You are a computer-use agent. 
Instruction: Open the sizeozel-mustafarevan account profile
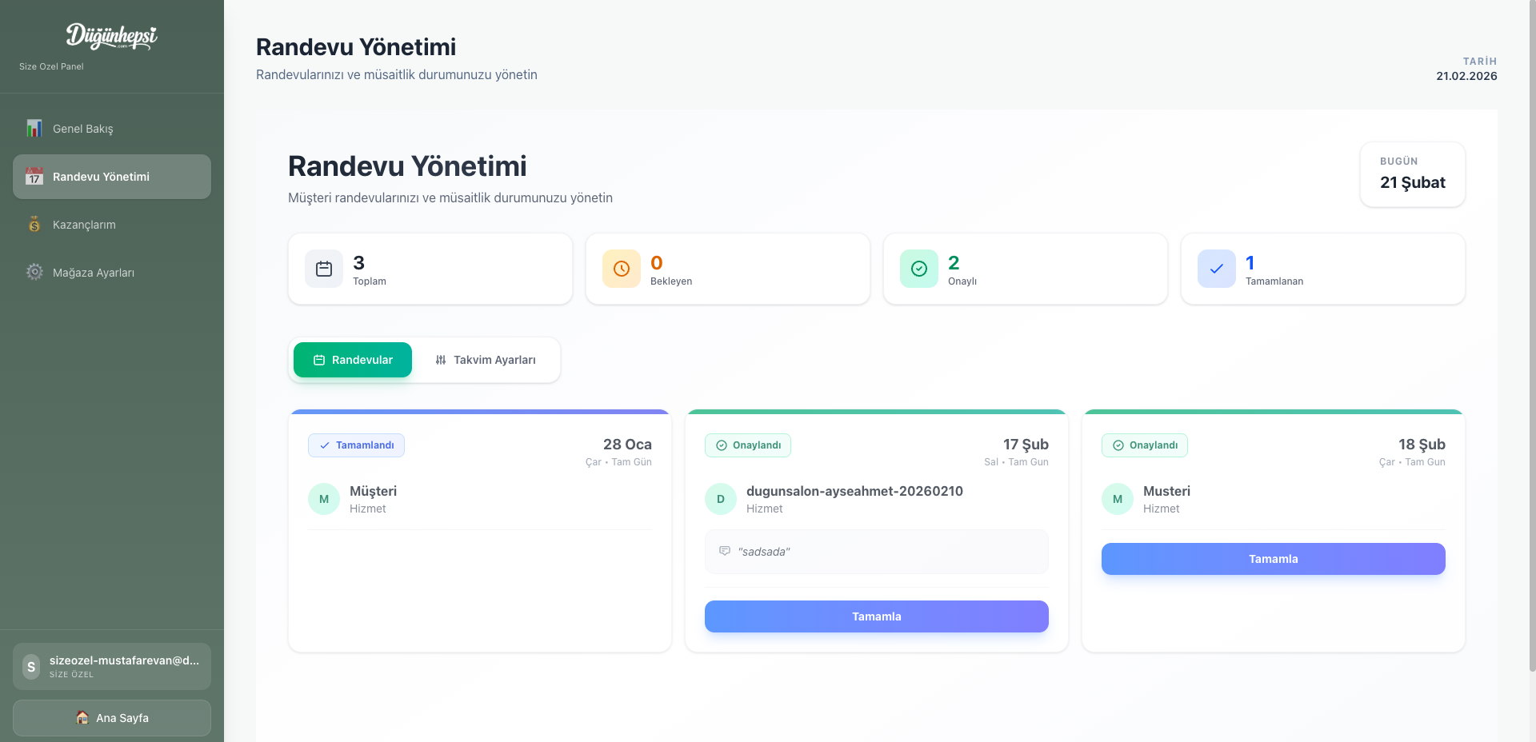tap(112, 666)
